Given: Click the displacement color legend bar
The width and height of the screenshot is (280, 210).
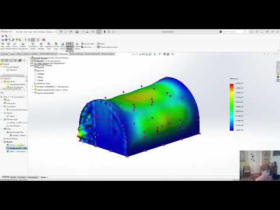Looking at the screenshot, I should [232, 107].
